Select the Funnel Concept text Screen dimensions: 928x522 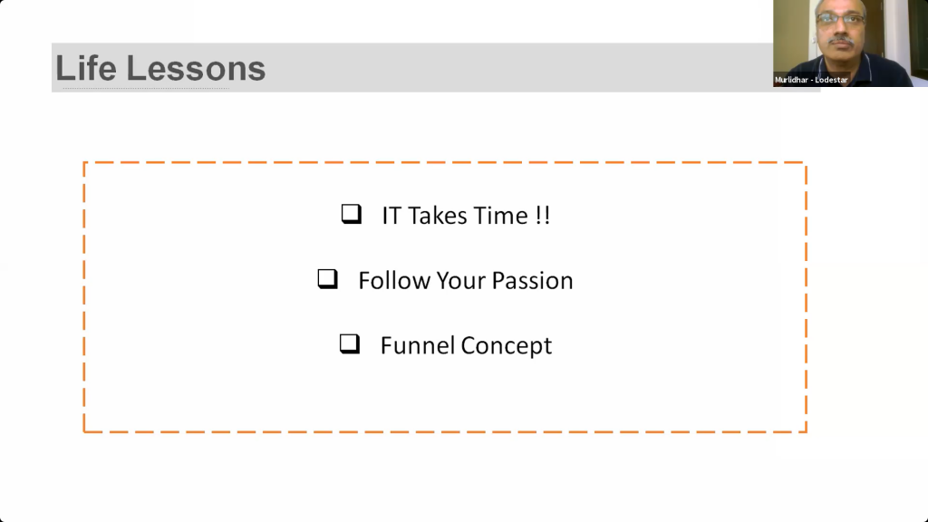click(x=466, y=345)
